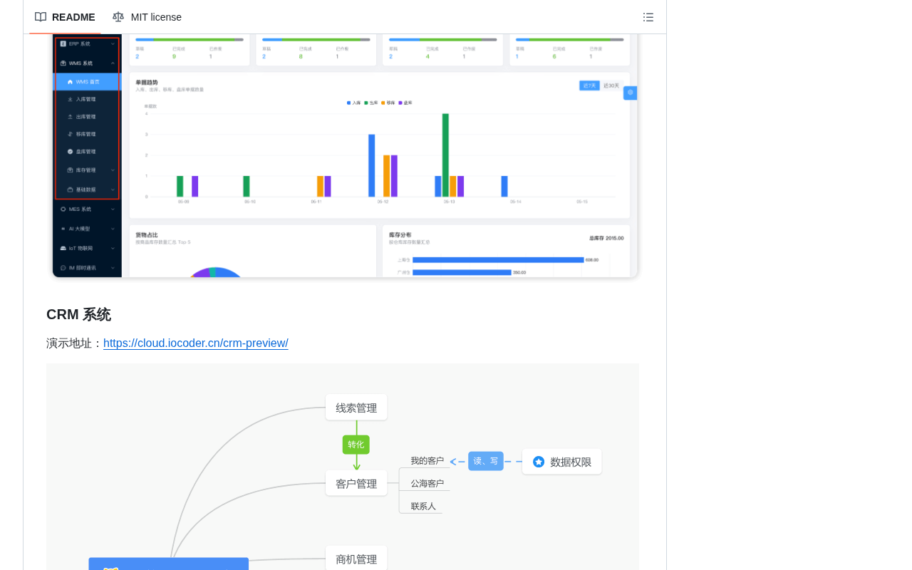This screenshot has height=570, width=912.
Task: Click the 出库管理 upload icon
Action: [x=71, y=117]
